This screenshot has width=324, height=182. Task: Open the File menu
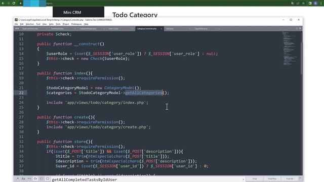[x=16, y=24]
